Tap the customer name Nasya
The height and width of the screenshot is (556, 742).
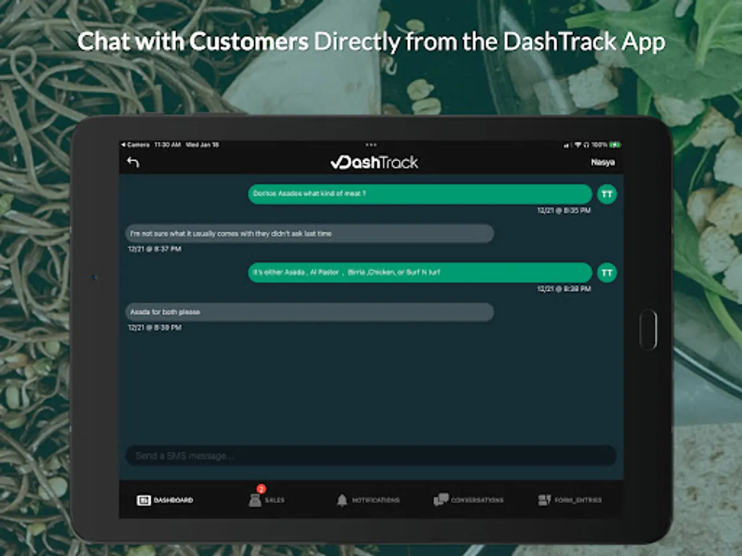tap(603, 162)
